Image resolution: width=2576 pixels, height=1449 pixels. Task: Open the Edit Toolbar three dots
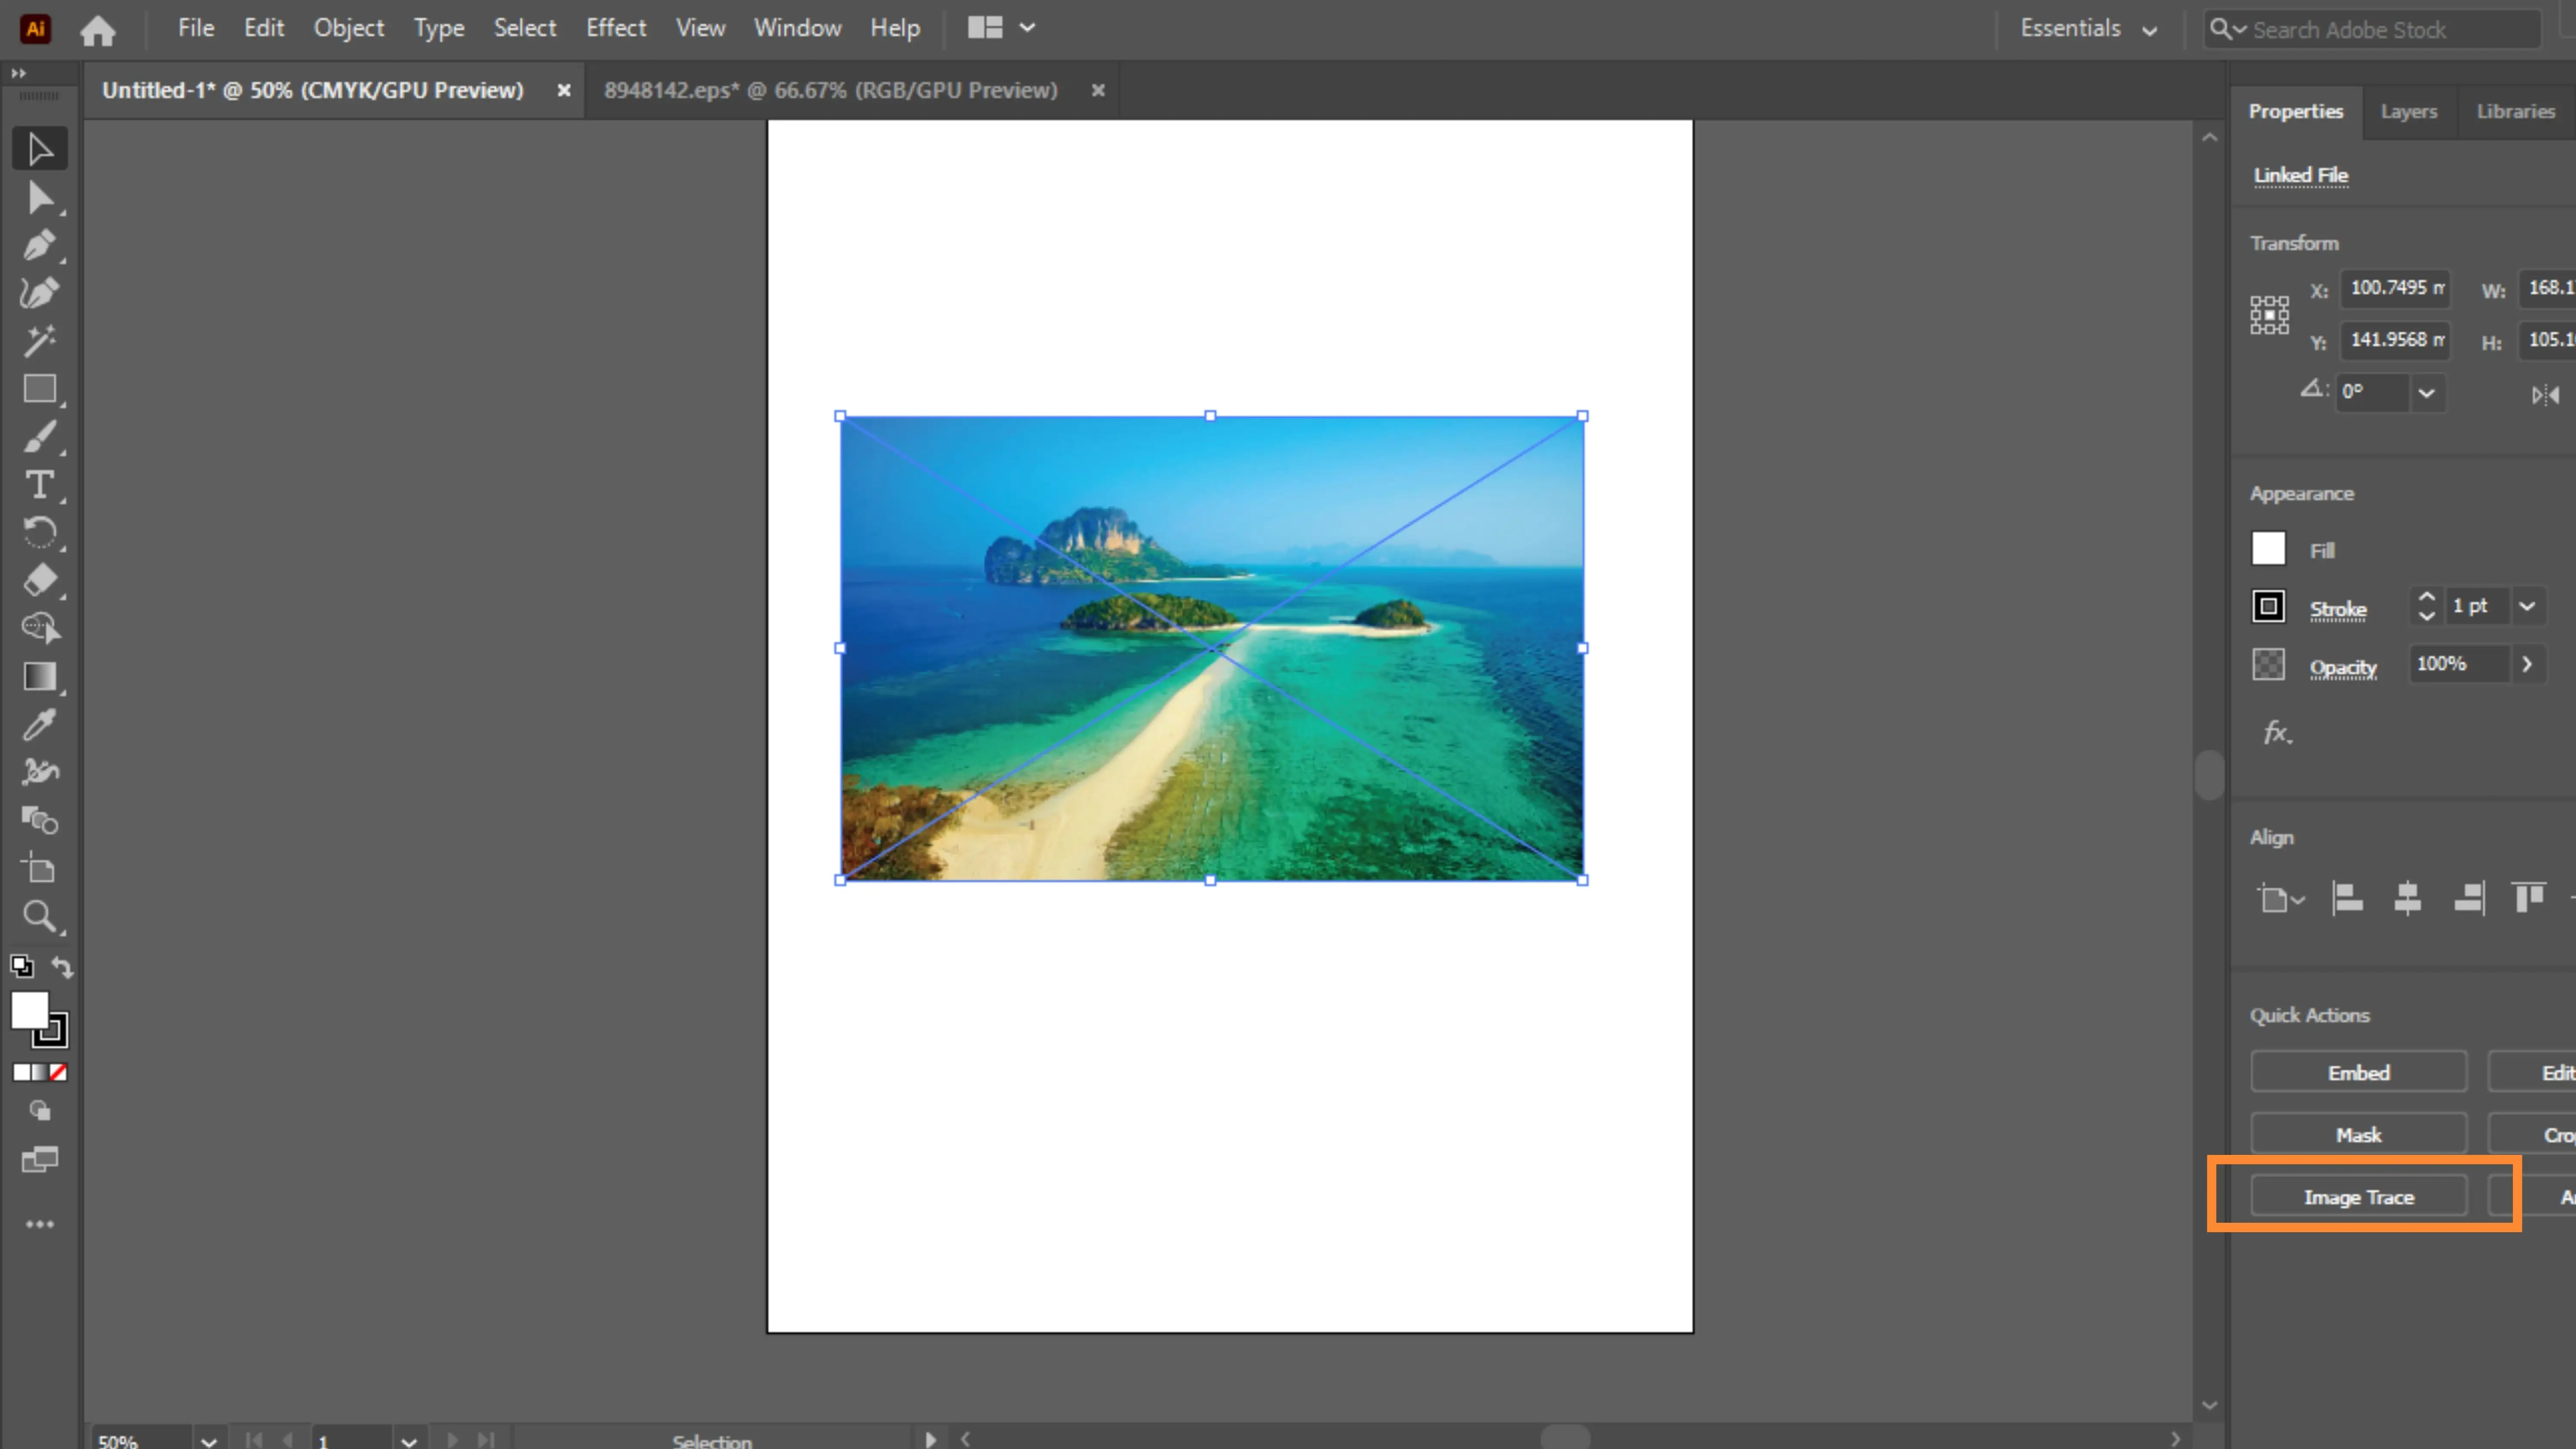[x=40, y=1224]
